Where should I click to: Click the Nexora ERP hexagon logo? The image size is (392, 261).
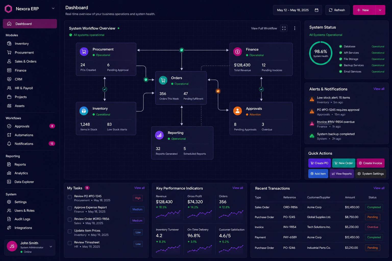(x=8, y=9)
